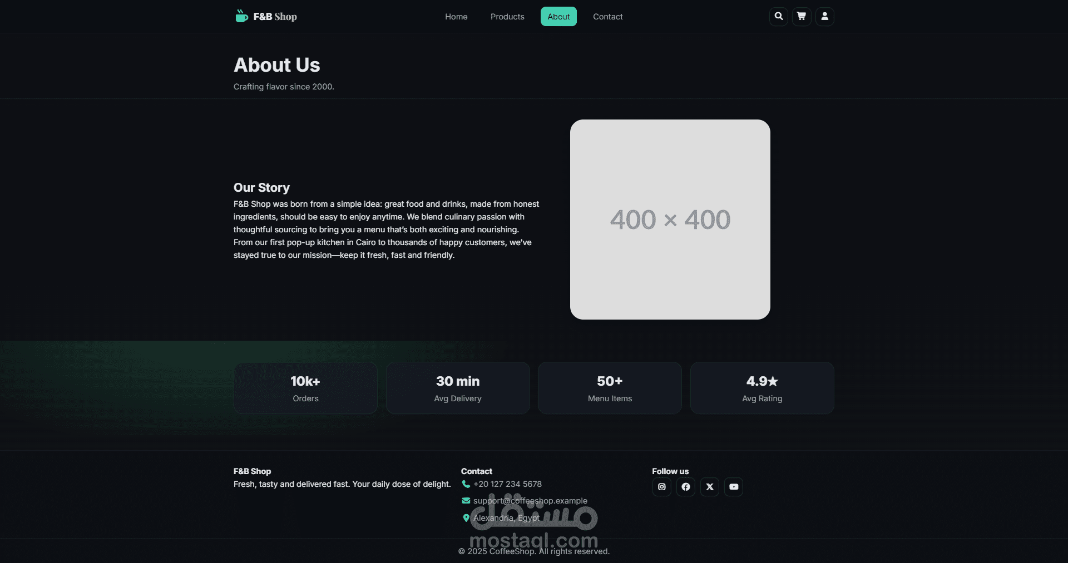Visit the Instagram social icon
1068x563 pixels.
[x=662, y=487]
